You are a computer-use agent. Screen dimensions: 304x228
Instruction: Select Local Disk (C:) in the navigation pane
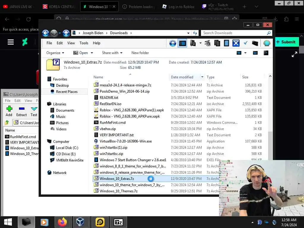click(67, 148)
